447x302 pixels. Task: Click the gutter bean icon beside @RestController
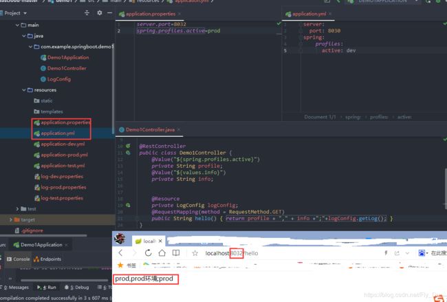click(x=128, y=146)
